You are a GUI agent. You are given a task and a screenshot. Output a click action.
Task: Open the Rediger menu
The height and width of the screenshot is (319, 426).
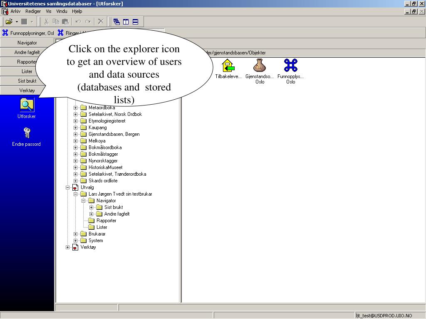pos(33,11)
